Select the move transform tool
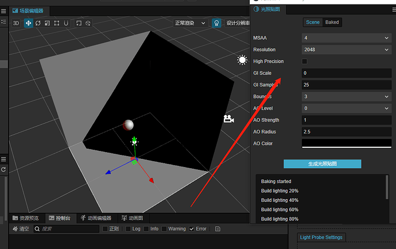Image resolution: width=396 pixels, height=249 pixels. [28, 23]
